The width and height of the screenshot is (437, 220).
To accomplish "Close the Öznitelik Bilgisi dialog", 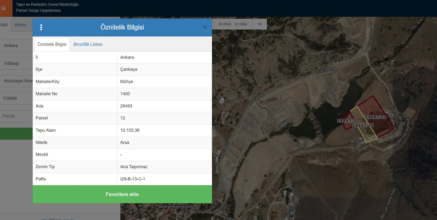I will pyautogui.click(x=205, y=28).
